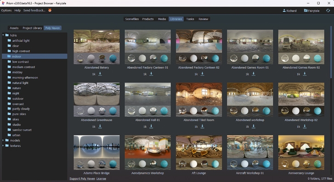Select the Aircraft Workshop 01 thumbnail
This screenshot has height=182, width=334.
click(x=250, y=153)
